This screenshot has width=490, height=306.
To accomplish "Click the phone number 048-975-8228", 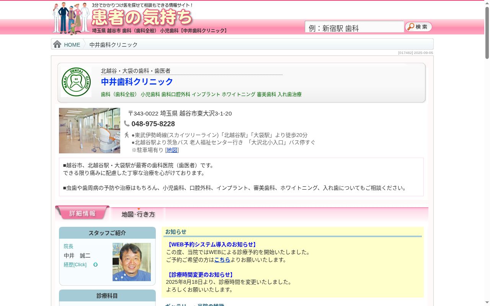I will [x=153, y=124].
